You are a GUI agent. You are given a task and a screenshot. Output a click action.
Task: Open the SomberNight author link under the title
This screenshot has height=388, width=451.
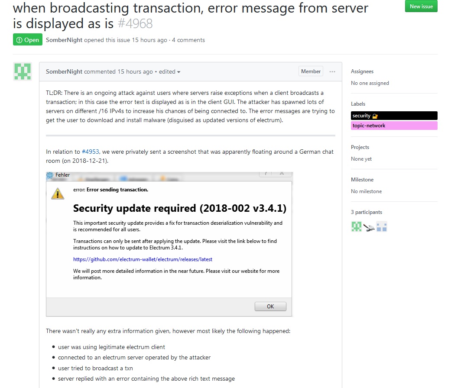point(64,40)
